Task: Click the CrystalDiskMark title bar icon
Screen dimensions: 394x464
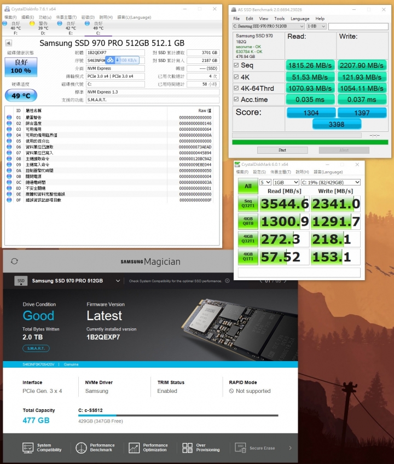Action: [x=237, y=164]
